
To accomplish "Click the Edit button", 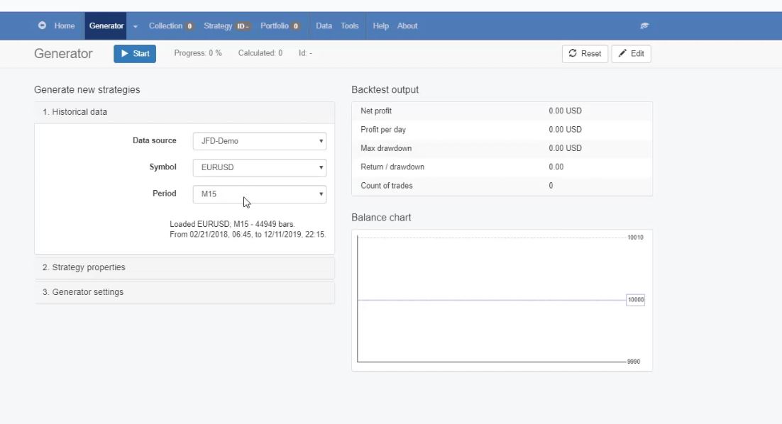I will pyautogui.click(x=631, y=54).
